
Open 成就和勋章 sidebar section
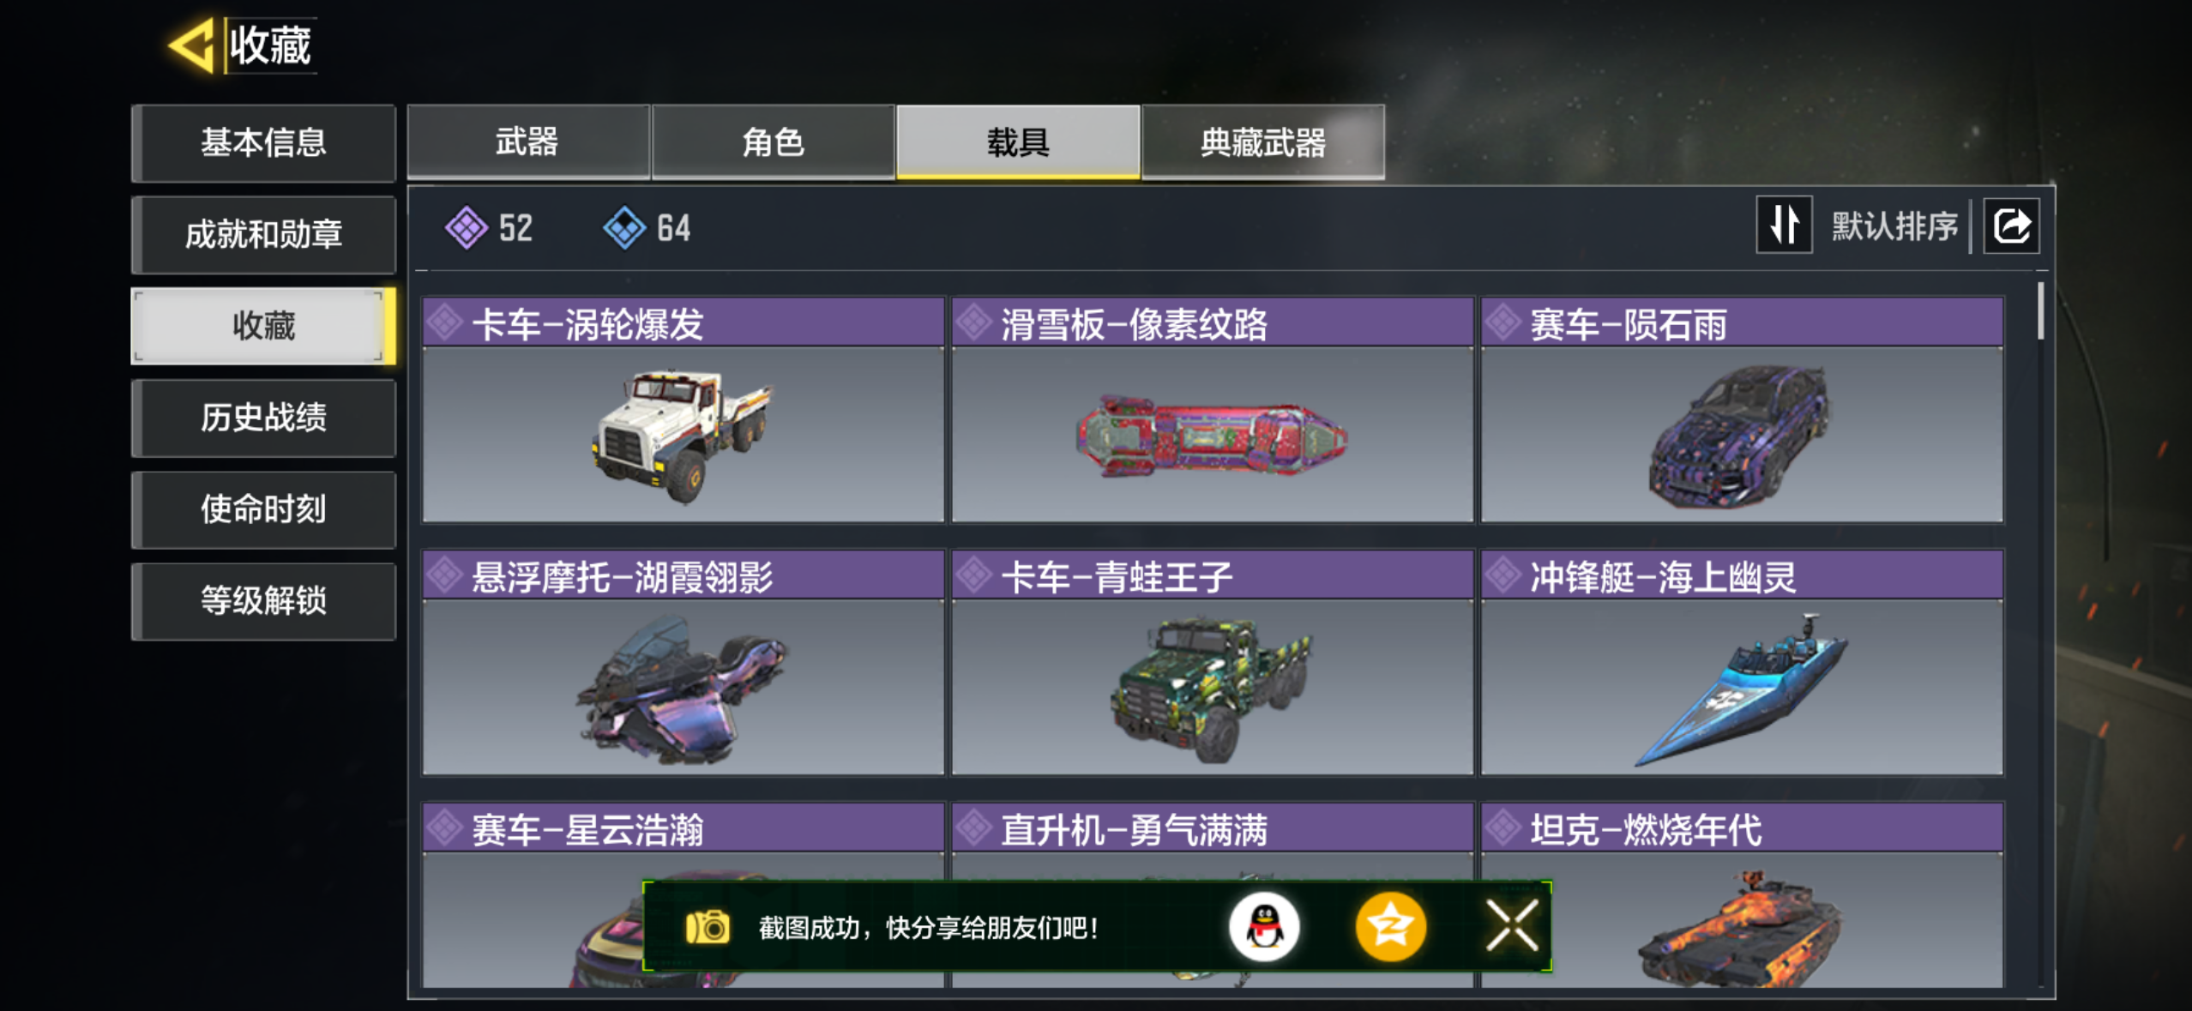point(263,234)
